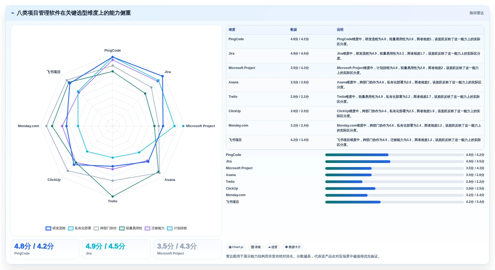Select the Microsoft Project table row name
Image resolution: width=495 pixels, height=270 pixels.
tap(242, 68)
